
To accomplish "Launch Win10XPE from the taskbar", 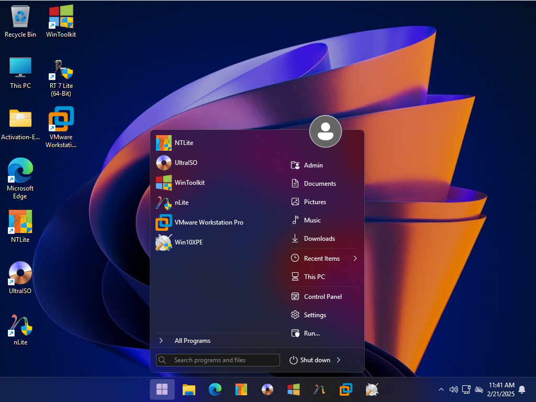I will click(372, 389).
